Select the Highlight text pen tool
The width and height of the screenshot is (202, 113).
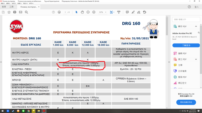click(133, 12)
